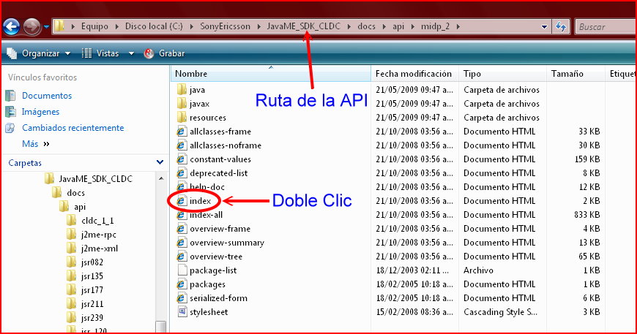Select cldc_1_1 folder in tree
Viewport: 637px width, 334px height.
tap(97, 221)
